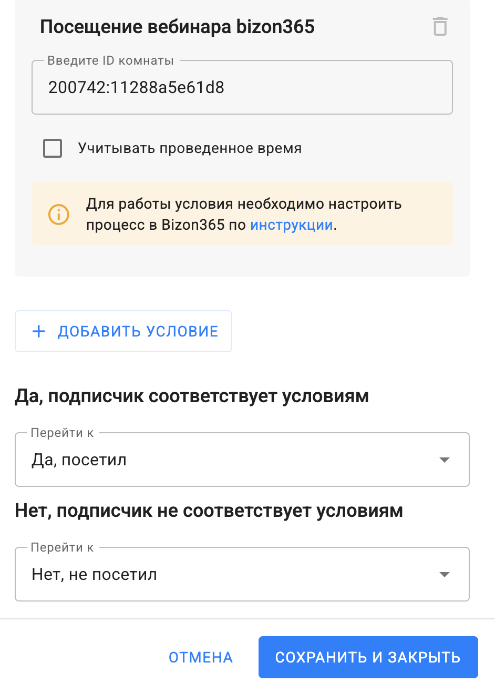Image resolution: width=495 pixels, height=693 pixels.
Task: Click the orange info icon in notice
Action: 58,214
